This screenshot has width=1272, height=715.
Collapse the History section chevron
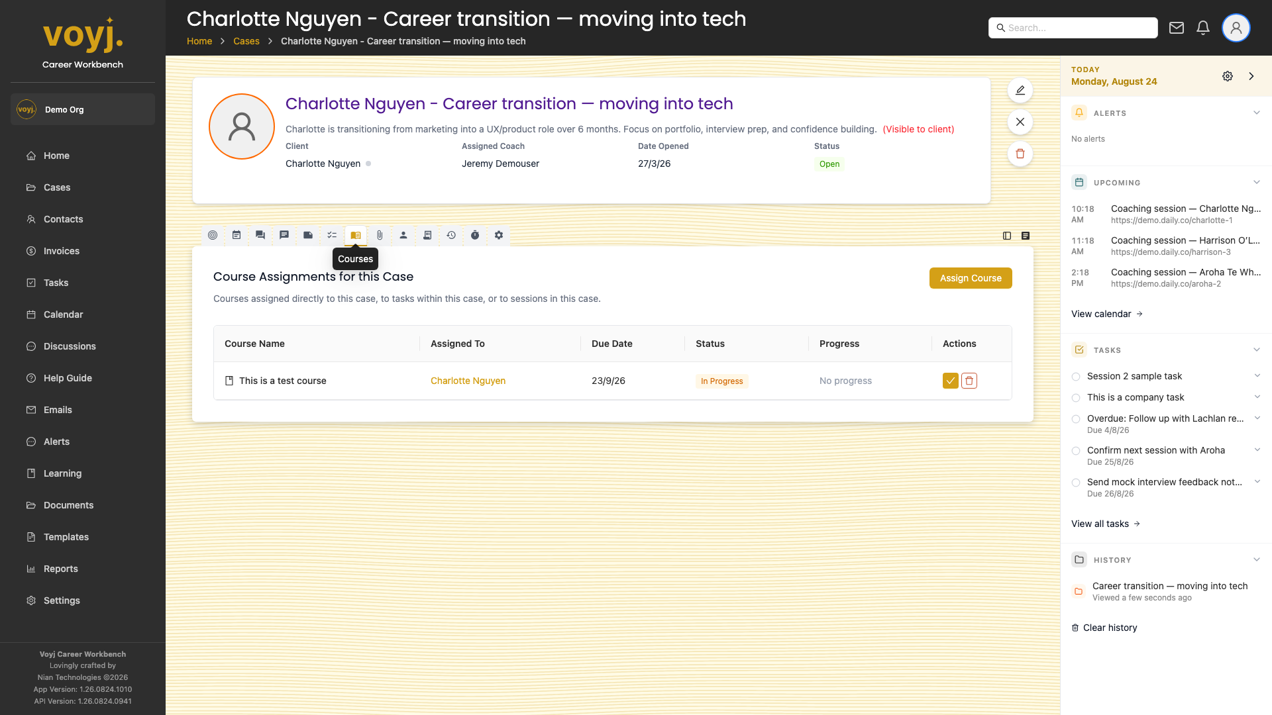pos(1257,559)
